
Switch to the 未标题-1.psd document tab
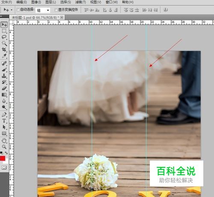tap(35, 18)
